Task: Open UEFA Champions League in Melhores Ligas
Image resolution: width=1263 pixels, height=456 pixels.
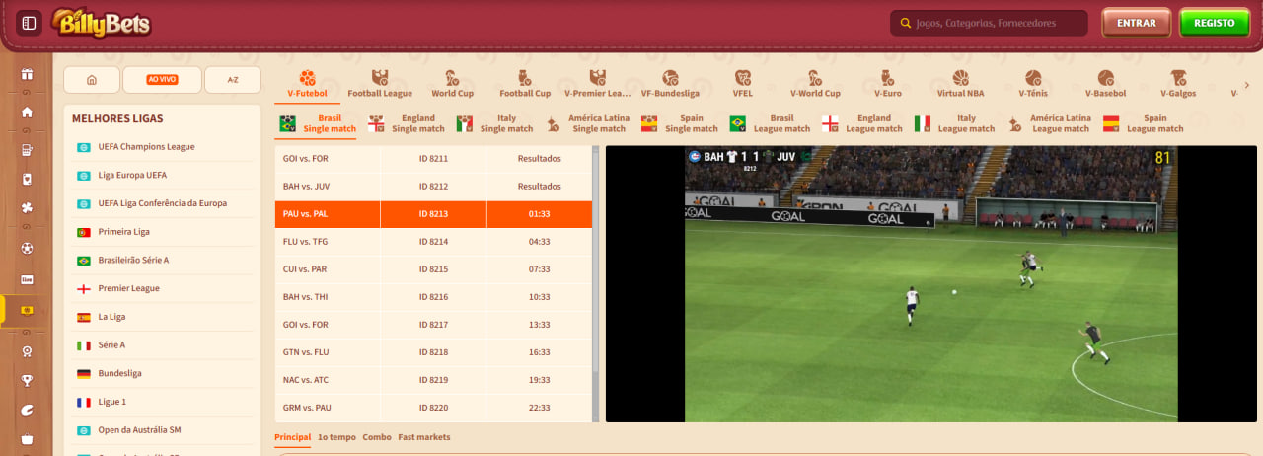Action: point(163,147)
